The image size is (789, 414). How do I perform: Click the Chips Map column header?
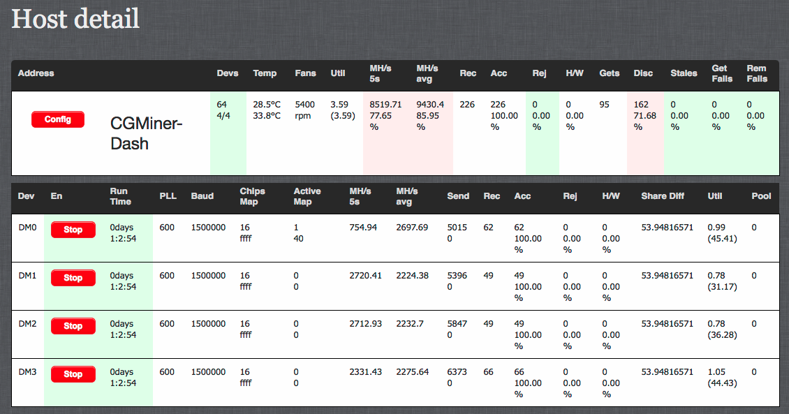click(x=252, y=196)
